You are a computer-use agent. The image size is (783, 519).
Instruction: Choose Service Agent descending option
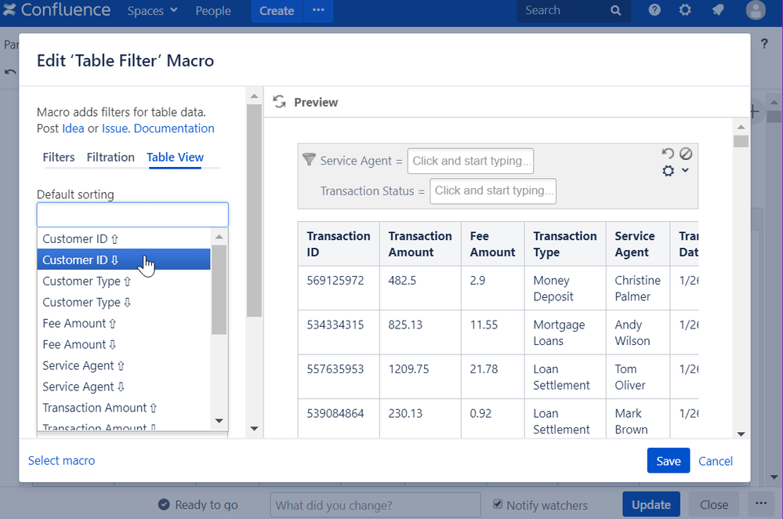click(123, 387)
